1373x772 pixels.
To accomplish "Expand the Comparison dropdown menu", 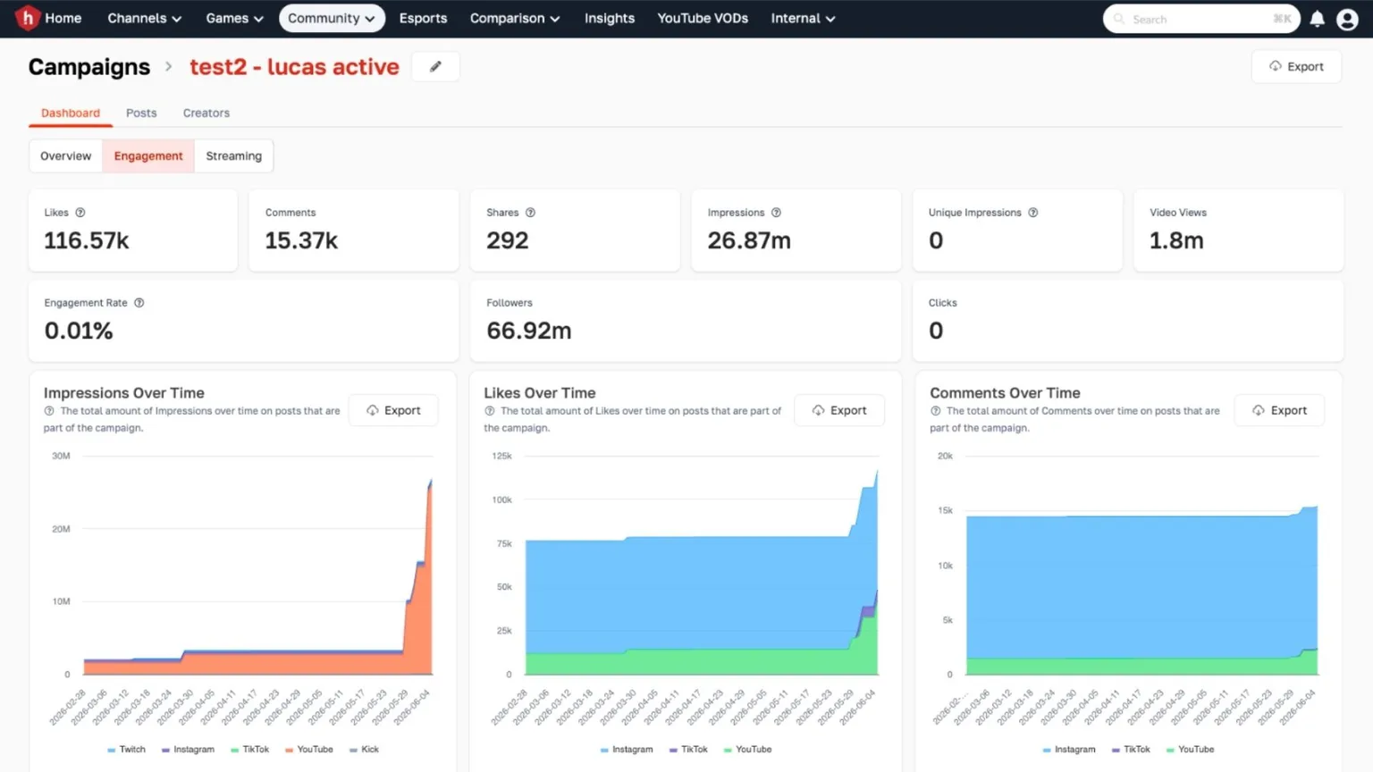I will click(x=515, y=18).
